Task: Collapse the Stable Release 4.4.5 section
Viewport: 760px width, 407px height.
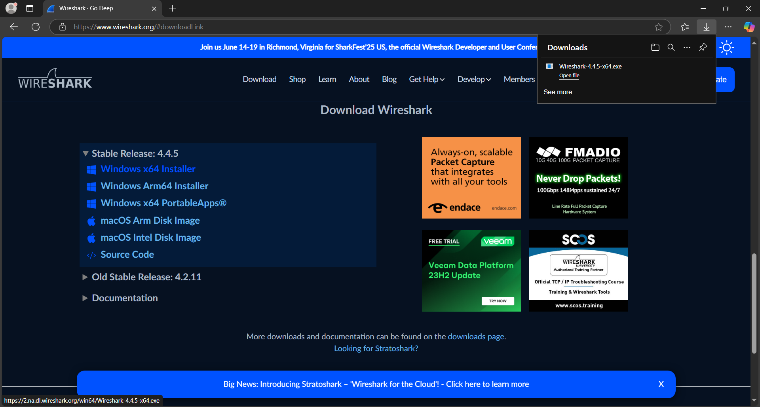Action: pyautogui.click(x=135, y=153)
